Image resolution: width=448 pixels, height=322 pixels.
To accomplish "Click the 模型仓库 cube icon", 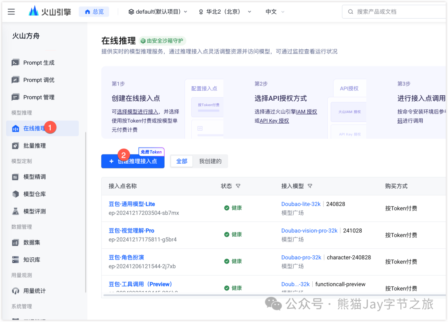I will coord(15,194).
